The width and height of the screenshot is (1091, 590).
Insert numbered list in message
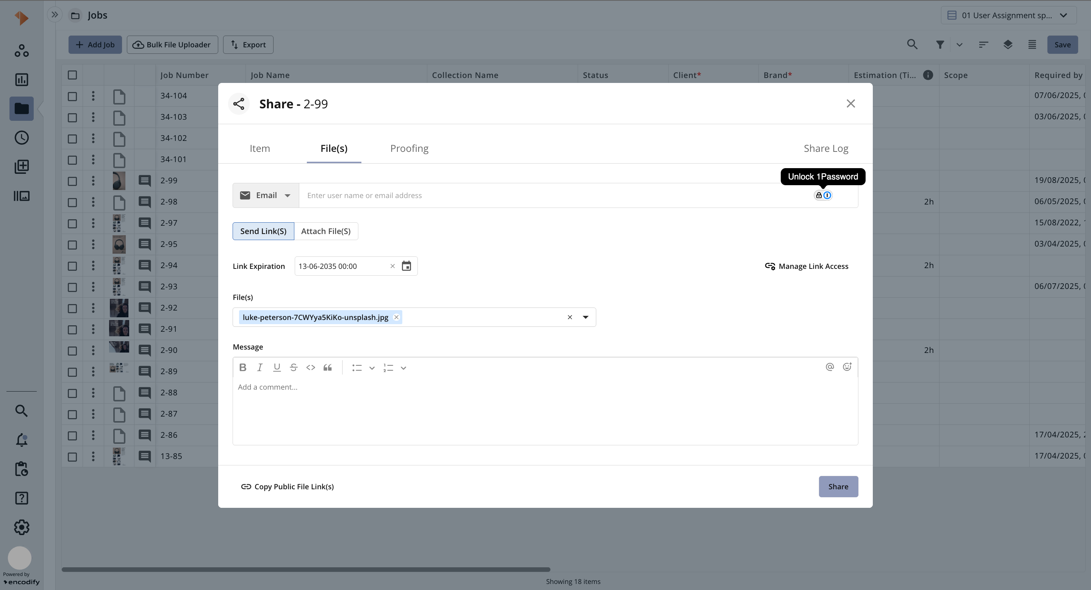388,368
